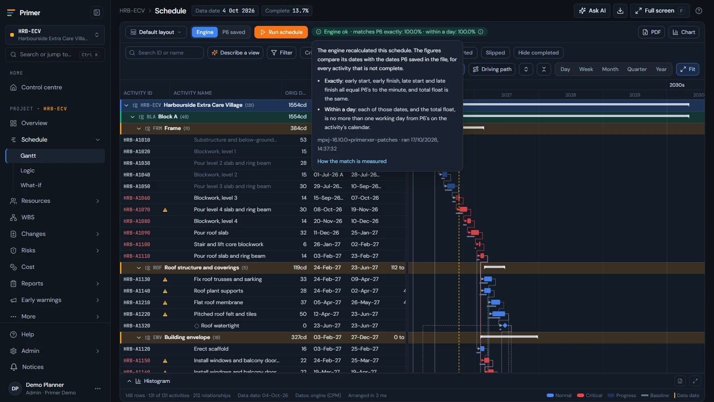Set timescale to Month

(610, 69)
